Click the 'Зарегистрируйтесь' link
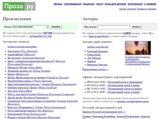 99,36
